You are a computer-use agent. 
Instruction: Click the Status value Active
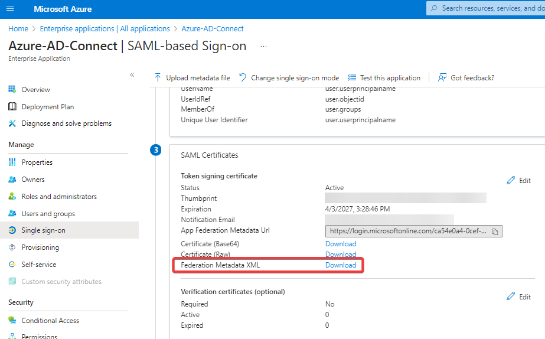[334, 188]
